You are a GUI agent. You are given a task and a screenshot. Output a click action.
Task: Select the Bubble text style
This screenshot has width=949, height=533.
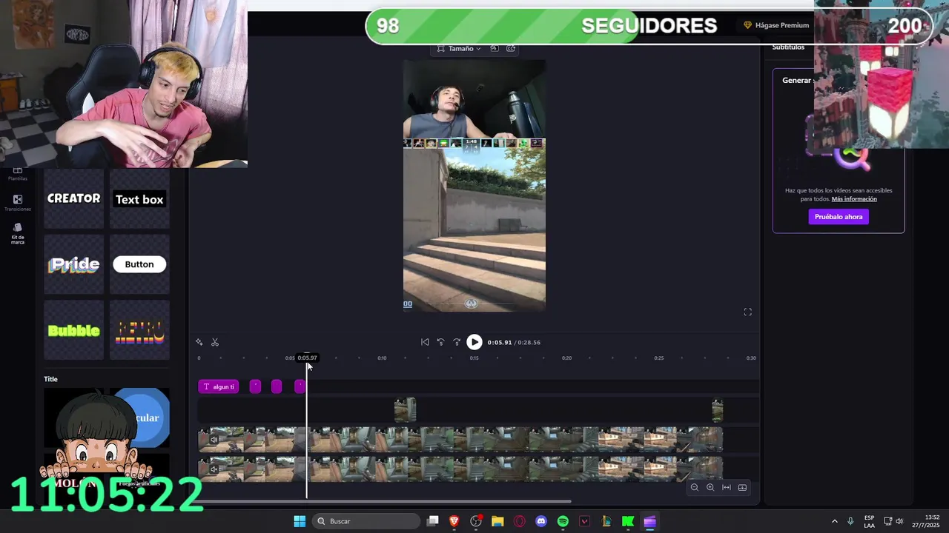73,330
